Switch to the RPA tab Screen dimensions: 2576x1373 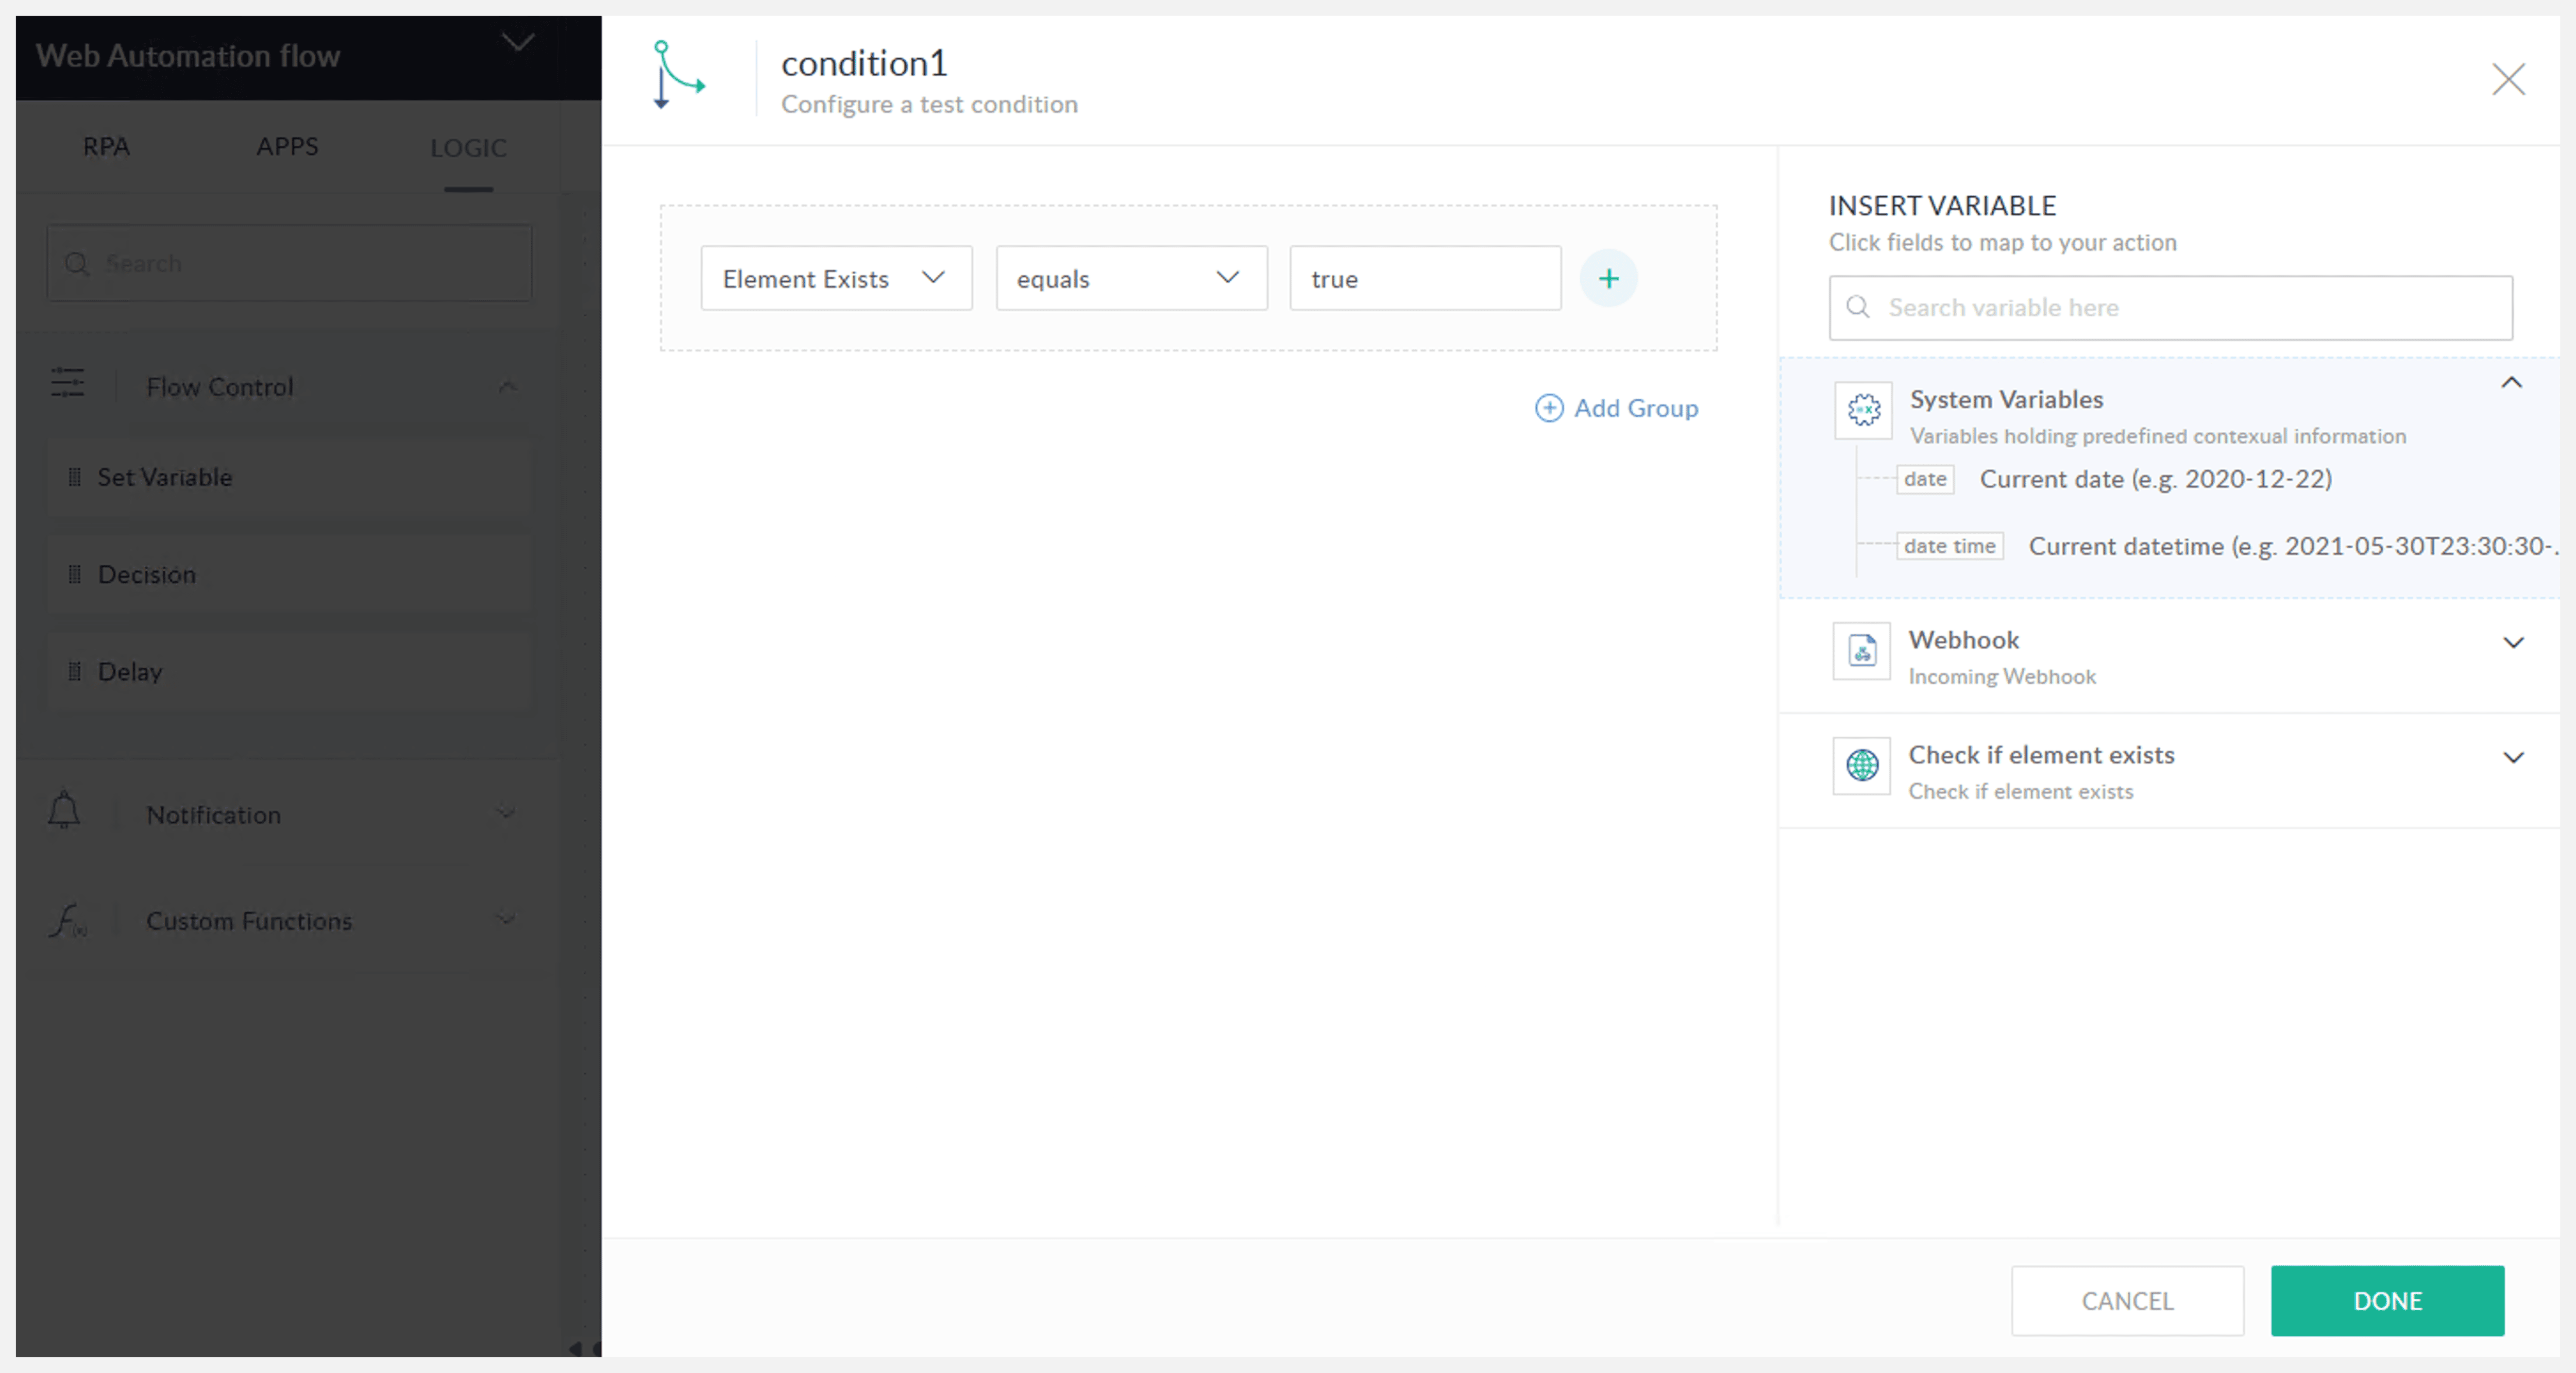106,147
